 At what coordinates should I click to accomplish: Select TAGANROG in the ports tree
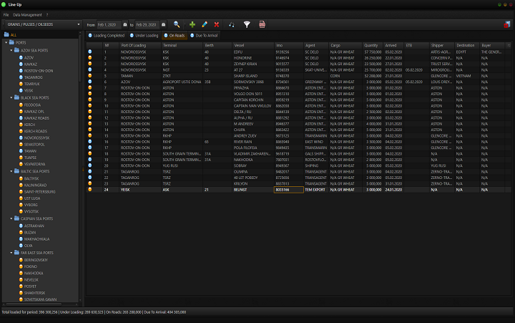[33, 77]
